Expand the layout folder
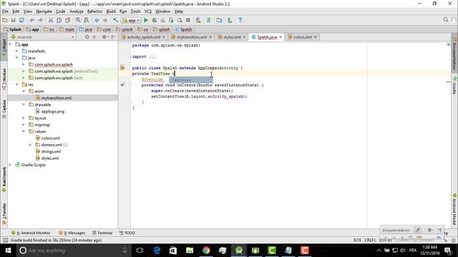Screen dimensions: 458x257 point(24,118)
